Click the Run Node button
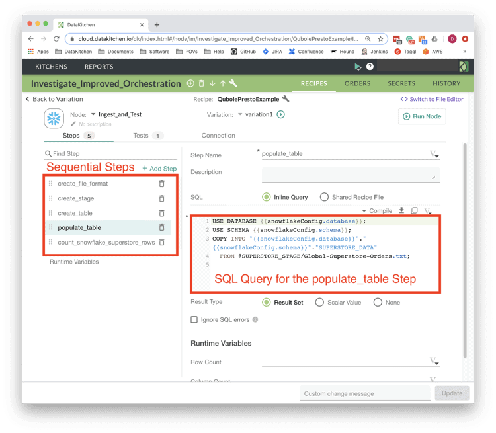 422,116
